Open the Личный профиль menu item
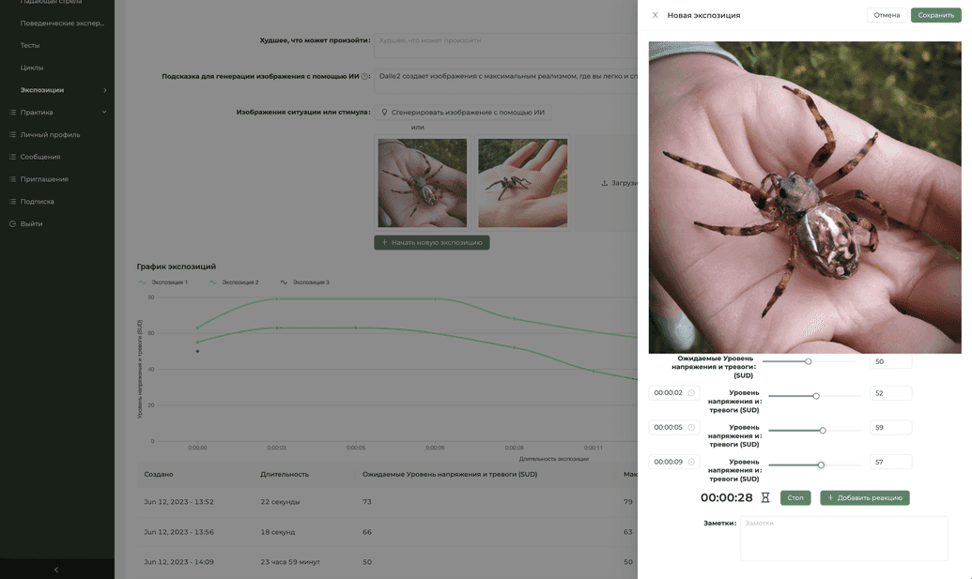 (x=50, y=134)
